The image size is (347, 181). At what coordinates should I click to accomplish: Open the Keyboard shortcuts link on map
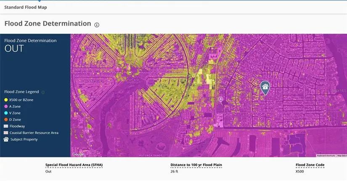(326, 156)
